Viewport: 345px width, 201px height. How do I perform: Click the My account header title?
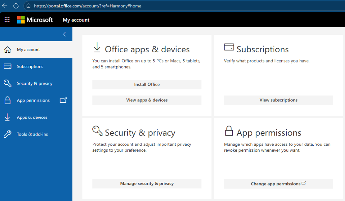76,20
